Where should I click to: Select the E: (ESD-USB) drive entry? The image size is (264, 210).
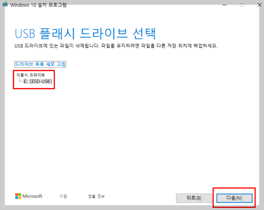click(38, 81)
